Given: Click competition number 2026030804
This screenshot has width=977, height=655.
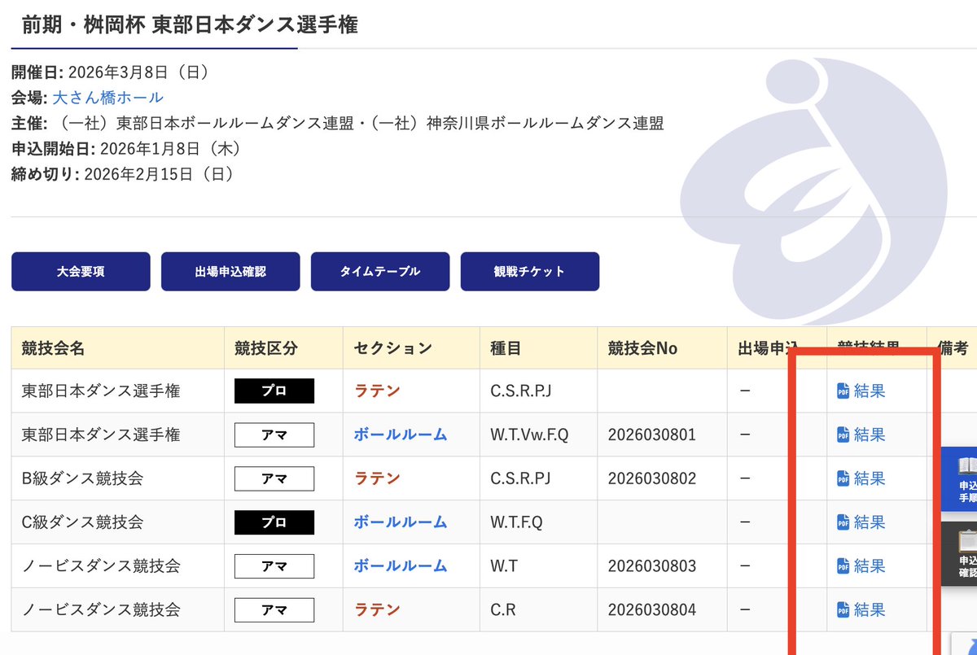Looking at the screenshot, I should click(x=652, y=610).
